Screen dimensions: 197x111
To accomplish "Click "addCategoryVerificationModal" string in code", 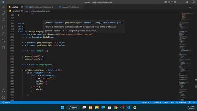I will pos(77,34).
